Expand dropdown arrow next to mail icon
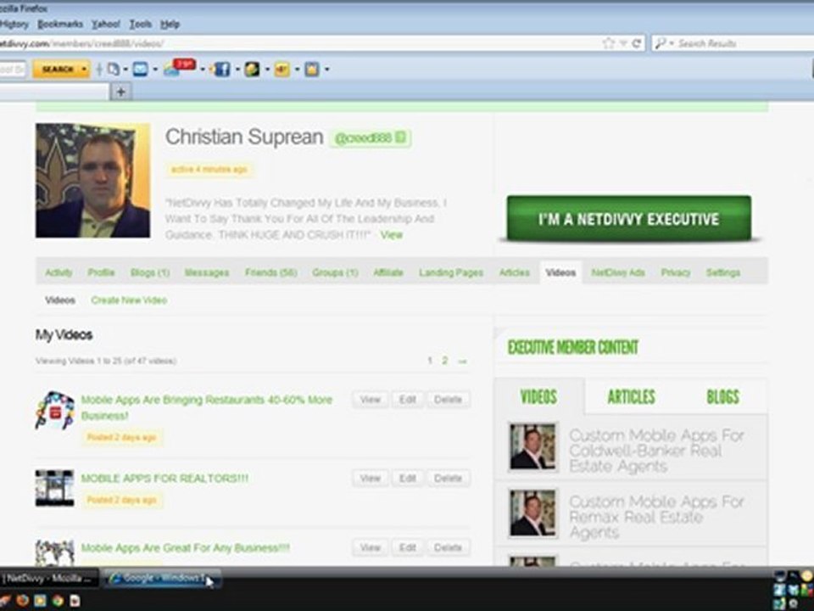Image resolution: width=814 pixels, height=611 pixels. point(154,69)
